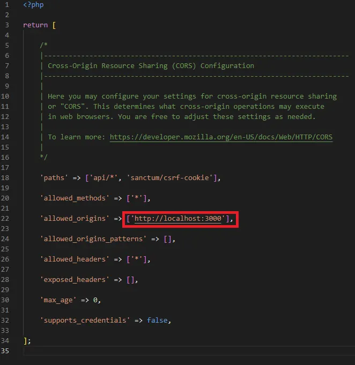Click the 'false' value on line 32

tap(157, 321)
